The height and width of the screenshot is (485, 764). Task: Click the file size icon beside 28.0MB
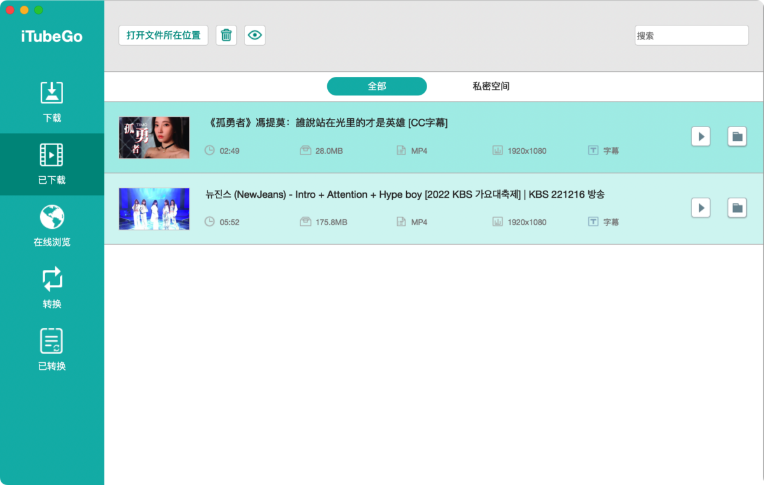305,151
